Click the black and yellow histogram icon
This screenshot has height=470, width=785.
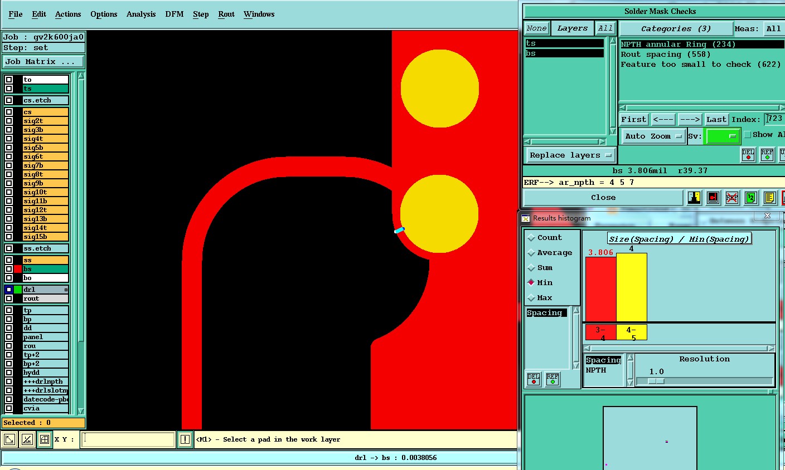coord(694,197)
